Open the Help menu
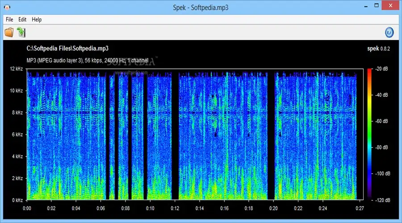The height and width of the screenshot is (223, 402). (37, 20)
